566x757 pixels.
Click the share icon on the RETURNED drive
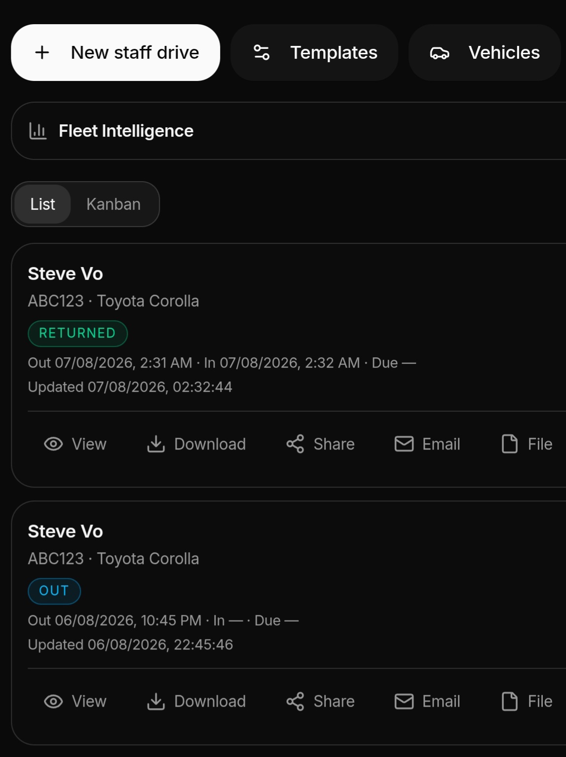(295, 444)
